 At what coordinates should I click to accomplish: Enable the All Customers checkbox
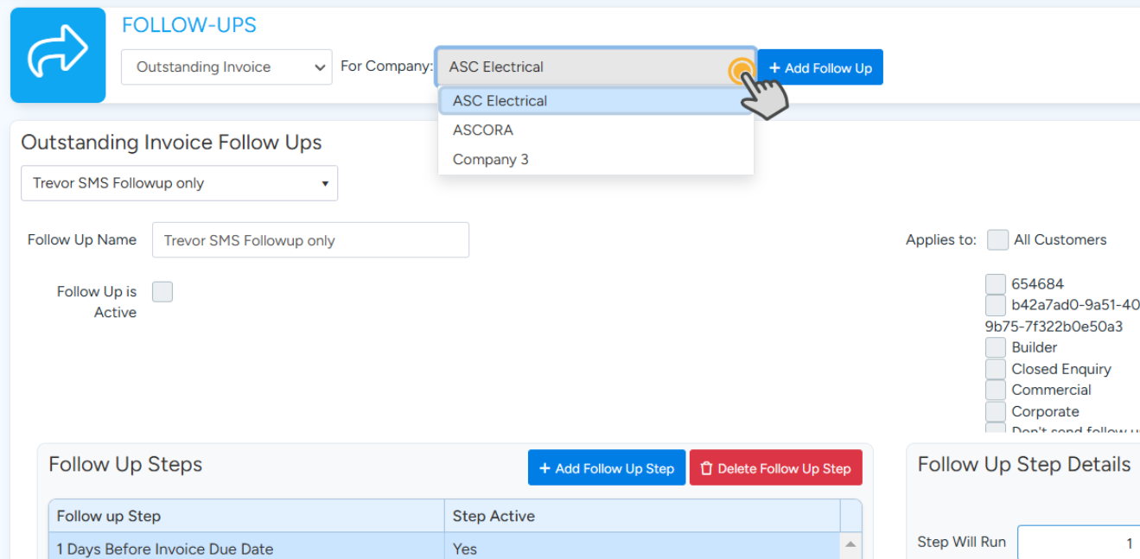coord(997,240)
